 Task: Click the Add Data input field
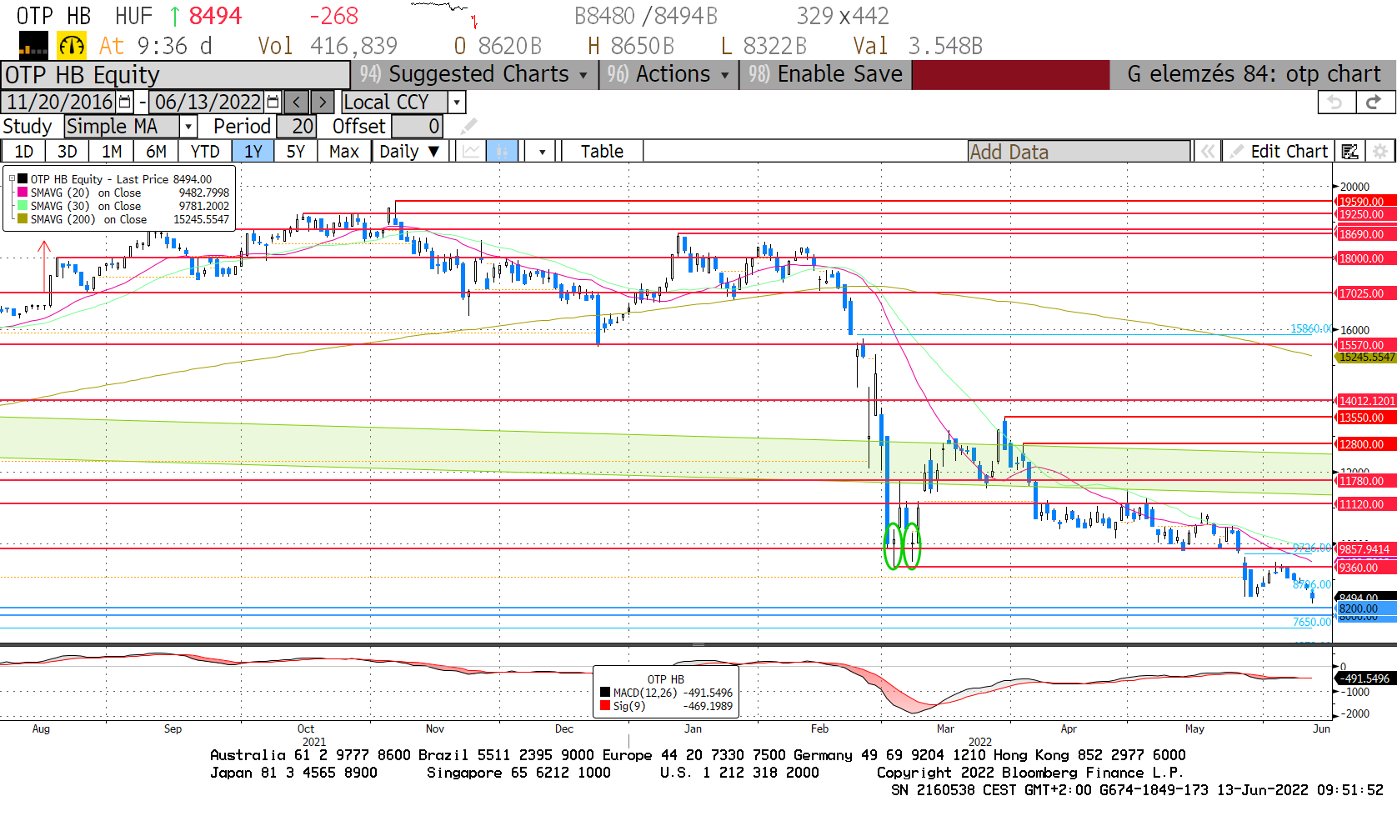click(x=1079, y=151)
